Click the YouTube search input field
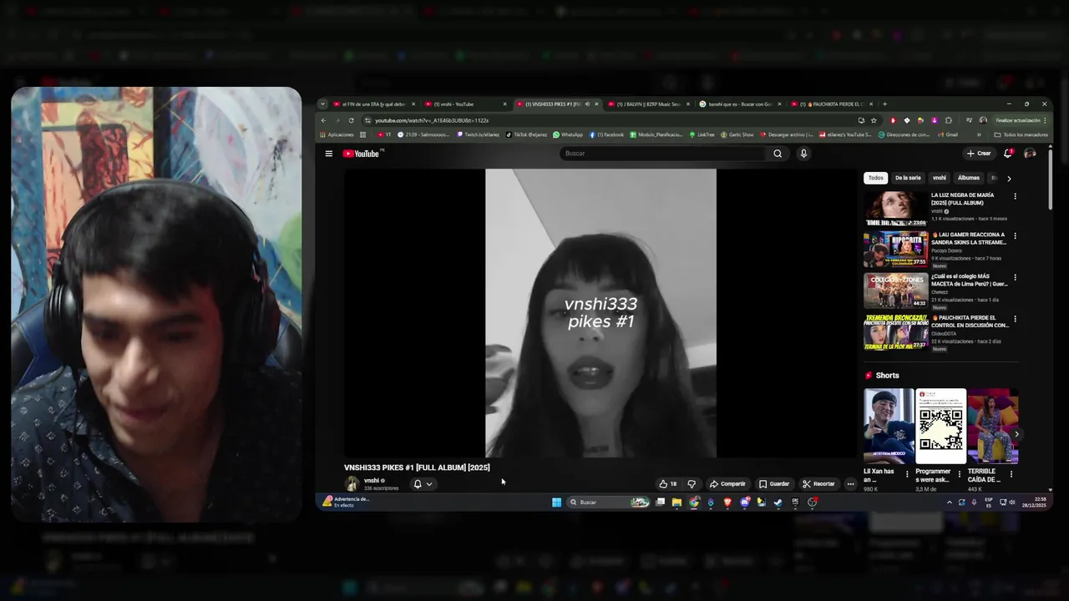 point(663,154)
